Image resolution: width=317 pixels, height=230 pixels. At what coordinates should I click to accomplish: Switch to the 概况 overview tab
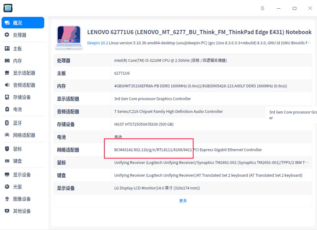click(23, 23)
